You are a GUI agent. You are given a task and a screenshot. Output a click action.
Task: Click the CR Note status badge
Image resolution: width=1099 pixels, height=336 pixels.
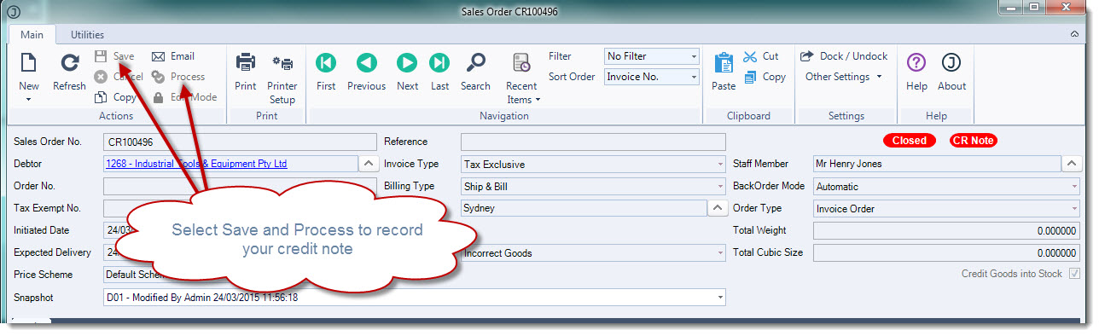(x=974, y=141)
